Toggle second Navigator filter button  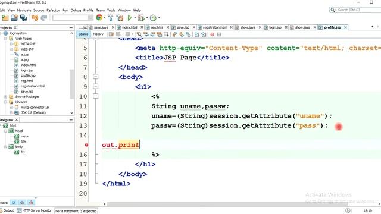click(x=22, y=202)
